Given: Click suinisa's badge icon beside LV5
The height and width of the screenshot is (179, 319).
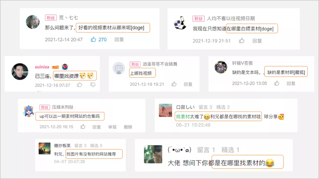Looking at the screenshot, I should (65, 67).
